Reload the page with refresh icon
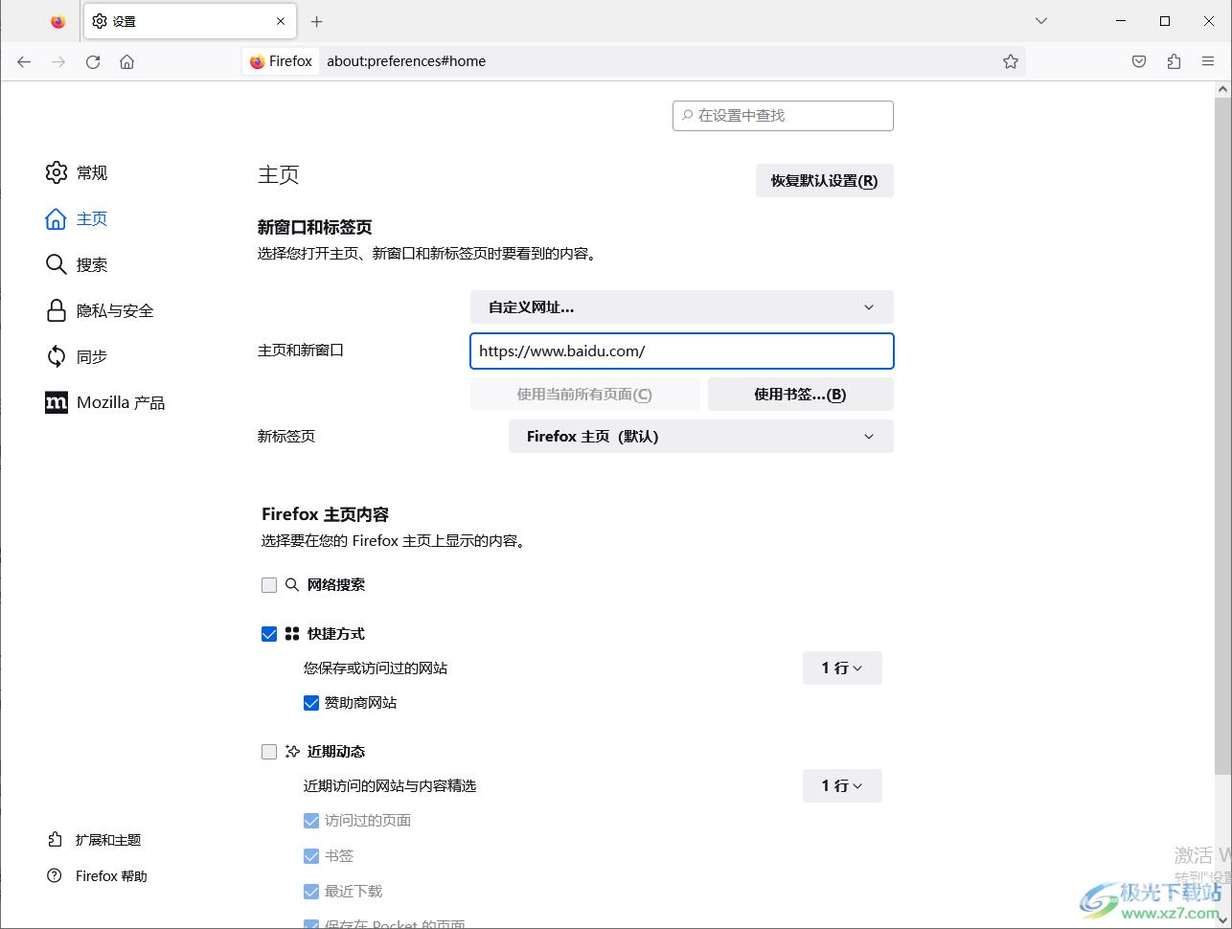 click(93, 61)
